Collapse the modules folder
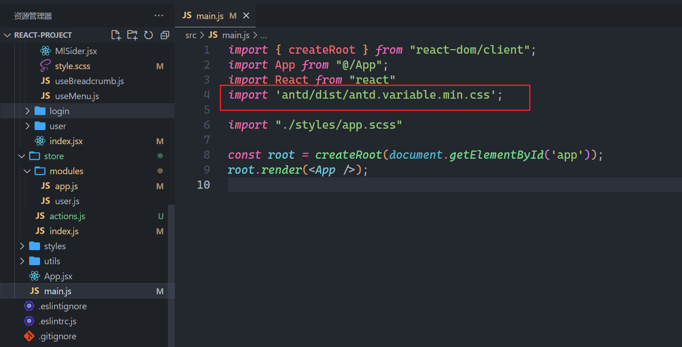The width and height of the screenshot is (682, 347). tap(87, 171)
